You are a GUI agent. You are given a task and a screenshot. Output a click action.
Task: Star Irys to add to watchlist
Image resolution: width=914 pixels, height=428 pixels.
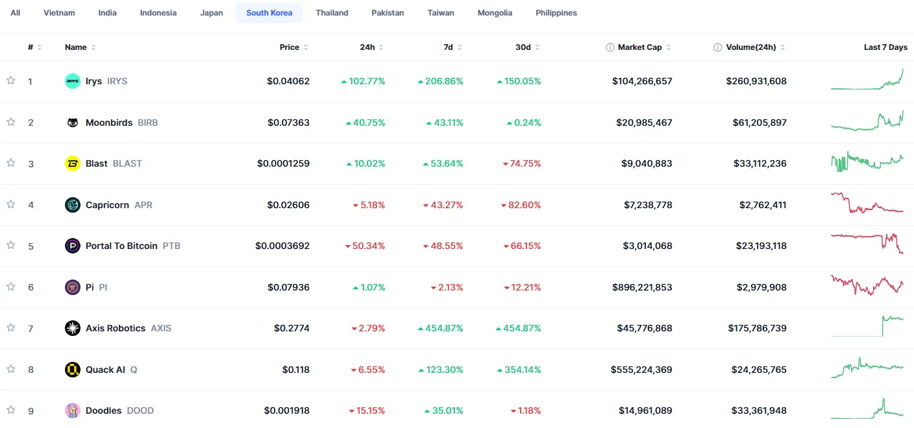click(x=10, y=80)
